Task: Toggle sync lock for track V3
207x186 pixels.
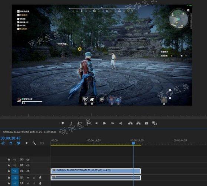Action: pyautogui.click(x=22, y=159)
